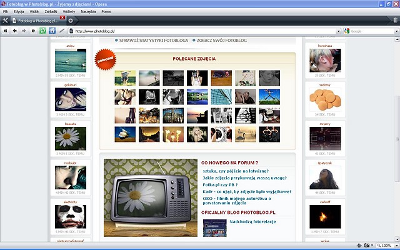Click the fast forward navigation button
The width and height of the screenshot is (400, 250).
[x=33, y=31]
